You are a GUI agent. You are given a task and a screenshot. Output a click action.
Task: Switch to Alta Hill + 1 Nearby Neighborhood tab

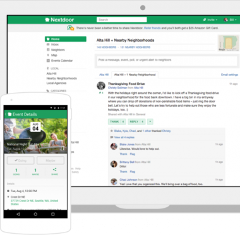tap(135, 75)
